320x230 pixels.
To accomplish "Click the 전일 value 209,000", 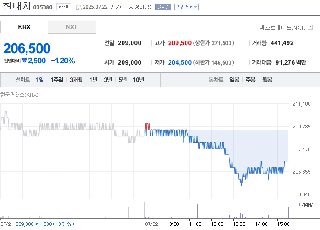I will 129,43.
